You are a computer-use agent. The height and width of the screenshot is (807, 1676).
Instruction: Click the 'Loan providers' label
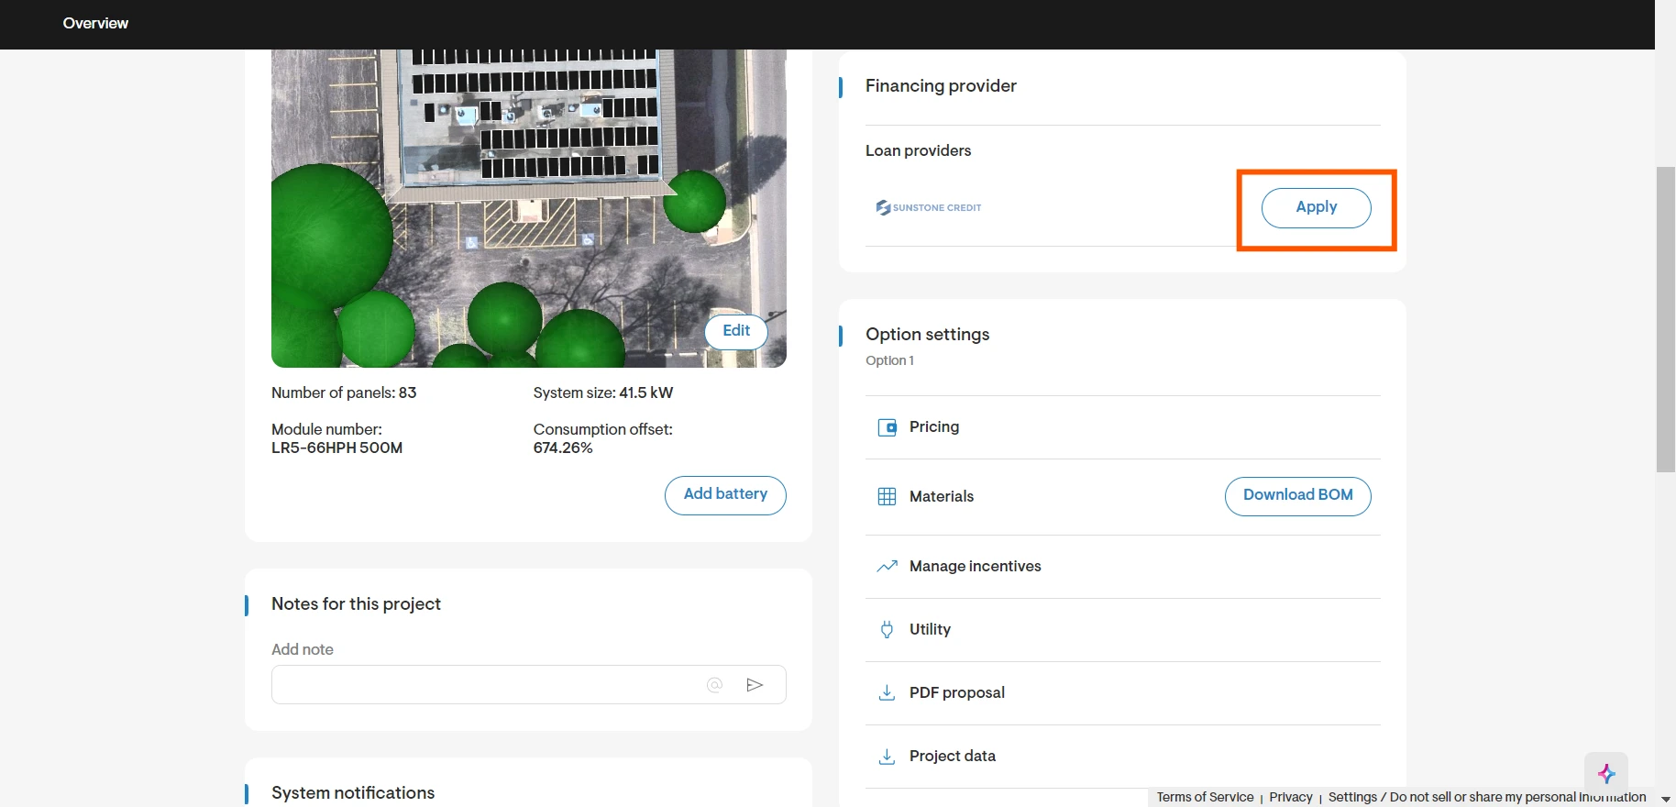(918, 150)
